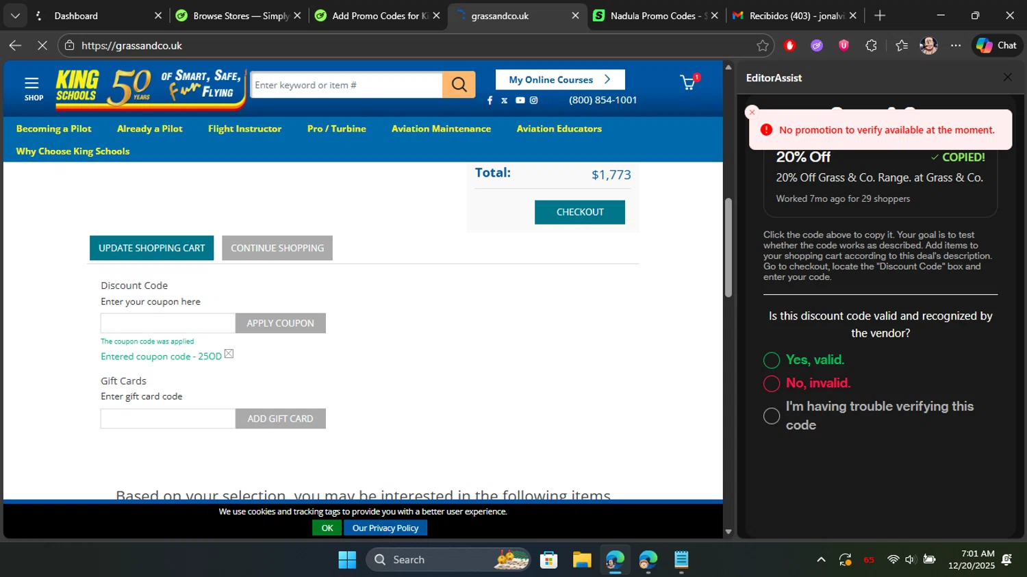
Task: Open a new browser tab
Action: pos(880,15)
